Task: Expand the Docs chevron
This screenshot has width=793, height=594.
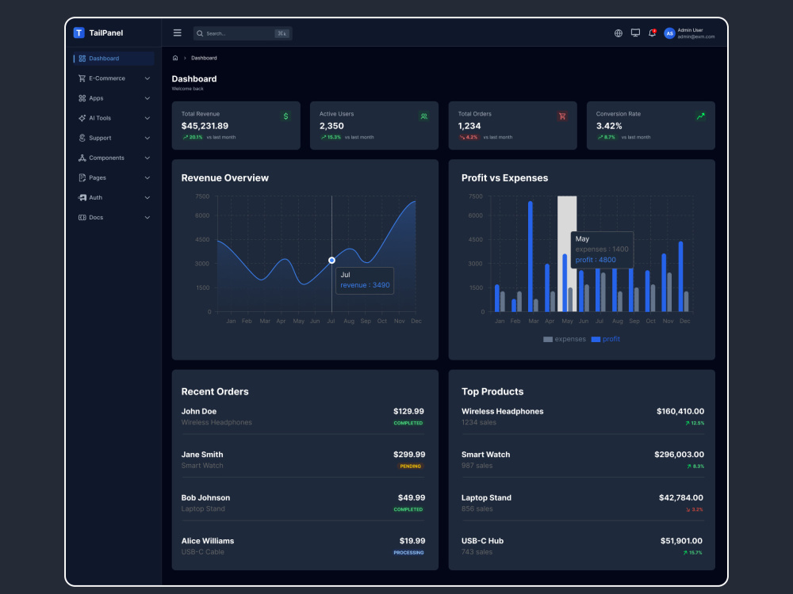Action: [x=147, y=217]
